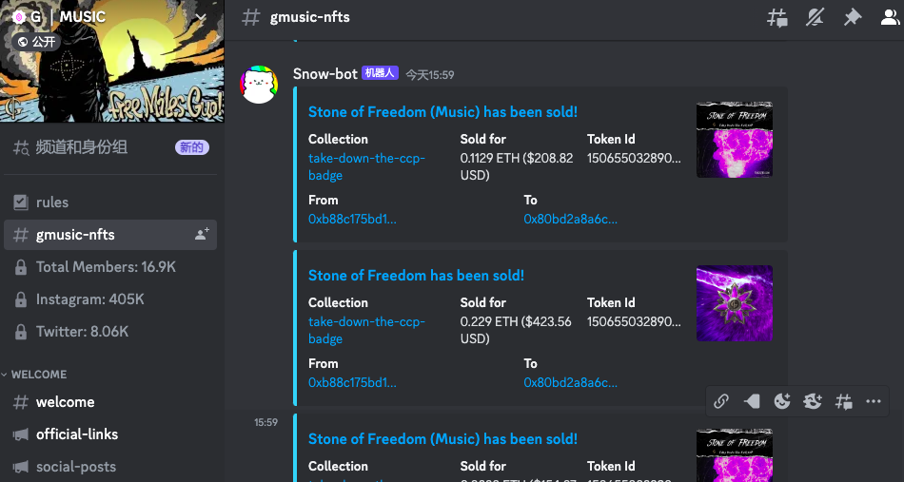Open the official-links announcement channel
The width and height of the screenshot is (904, 482).
click(x=110, y=434)
